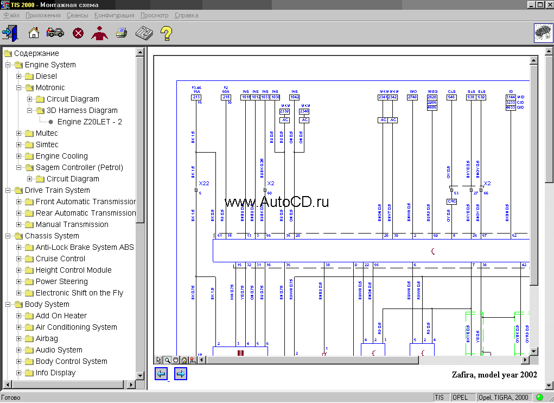Collapse the Motronic folder
This screenshot has height=403, width=554.
[19, 87]
